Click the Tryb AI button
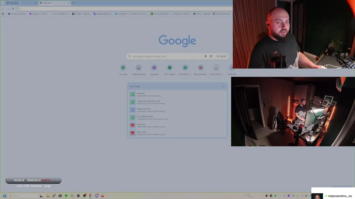The image size is (355, 199). (x=222, y=56)
